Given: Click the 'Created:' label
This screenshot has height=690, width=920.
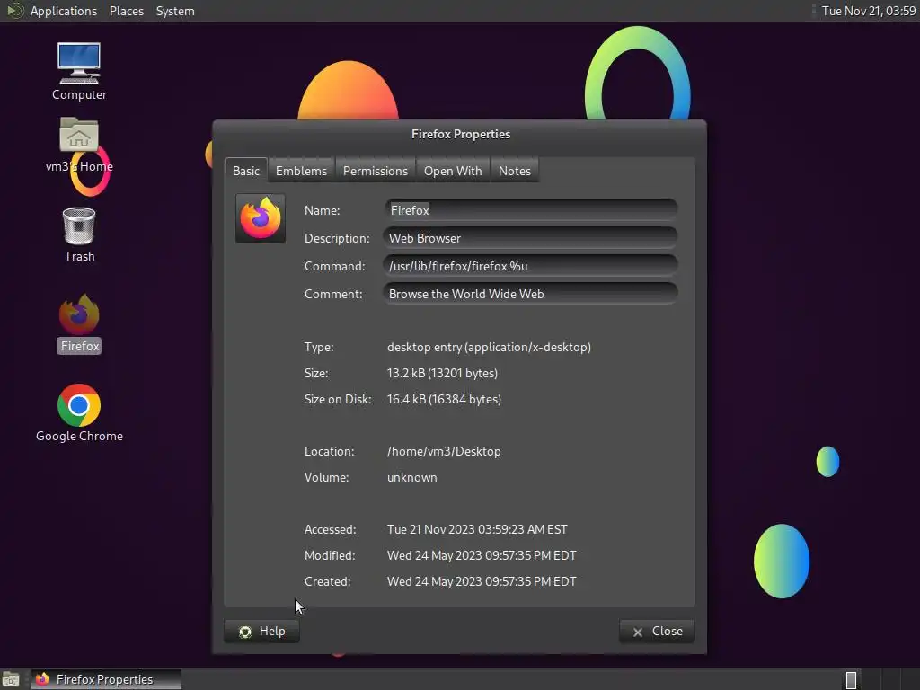Looking at the screenshot, I should pyautogui.click(x=327, y=581).
